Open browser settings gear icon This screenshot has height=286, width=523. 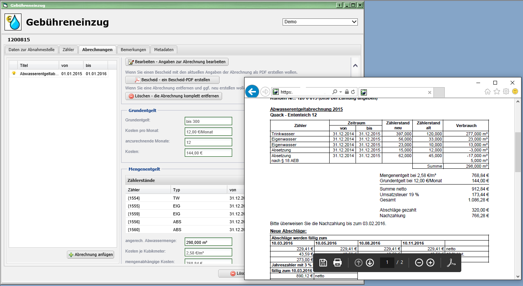pos(506,92)
